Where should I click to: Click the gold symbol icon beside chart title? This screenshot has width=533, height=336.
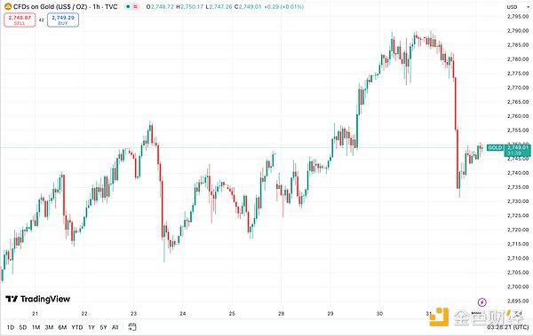click(x=7, y=6)
